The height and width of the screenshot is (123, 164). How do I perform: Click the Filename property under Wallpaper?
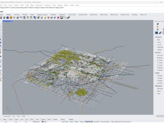[160, 88]
